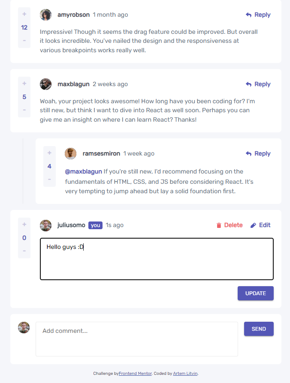
Task: Upvote ramsesmiron's reply with plus icon
Action: click(49, 153)
